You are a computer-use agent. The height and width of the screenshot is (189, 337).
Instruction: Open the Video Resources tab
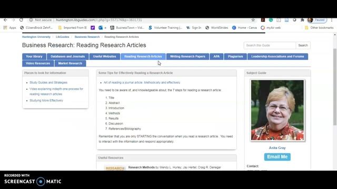pyautogui.click(x=38, y=64)
